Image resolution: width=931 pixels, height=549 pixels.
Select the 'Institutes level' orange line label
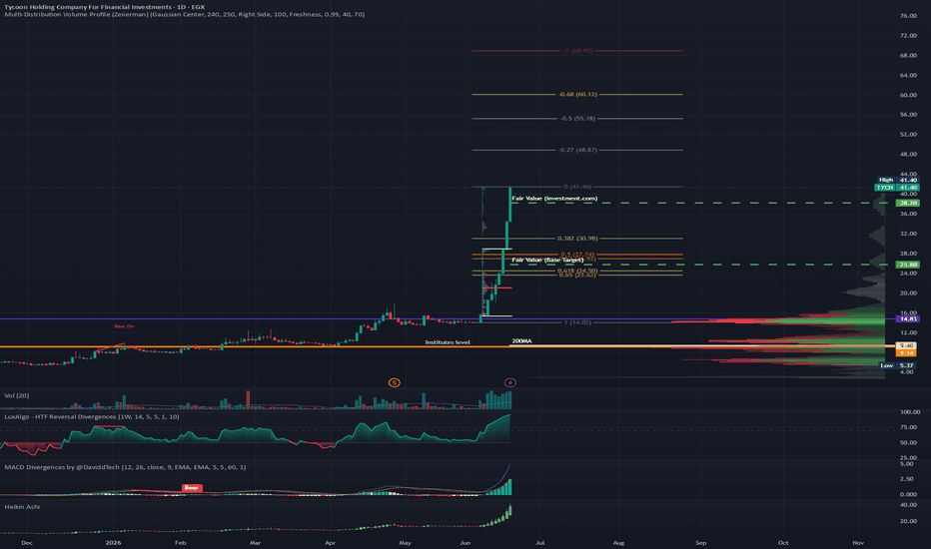[x=448, y=342]
